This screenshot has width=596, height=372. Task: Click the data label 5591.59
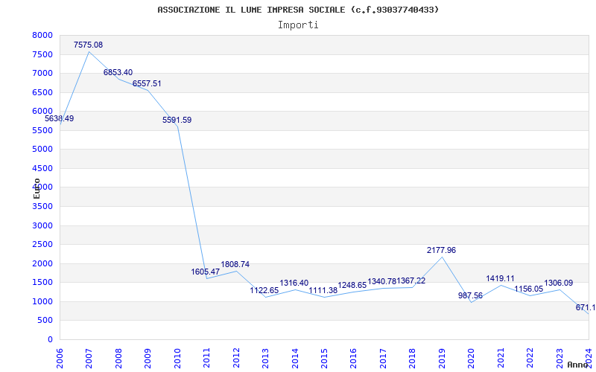(x=177, y=120)
